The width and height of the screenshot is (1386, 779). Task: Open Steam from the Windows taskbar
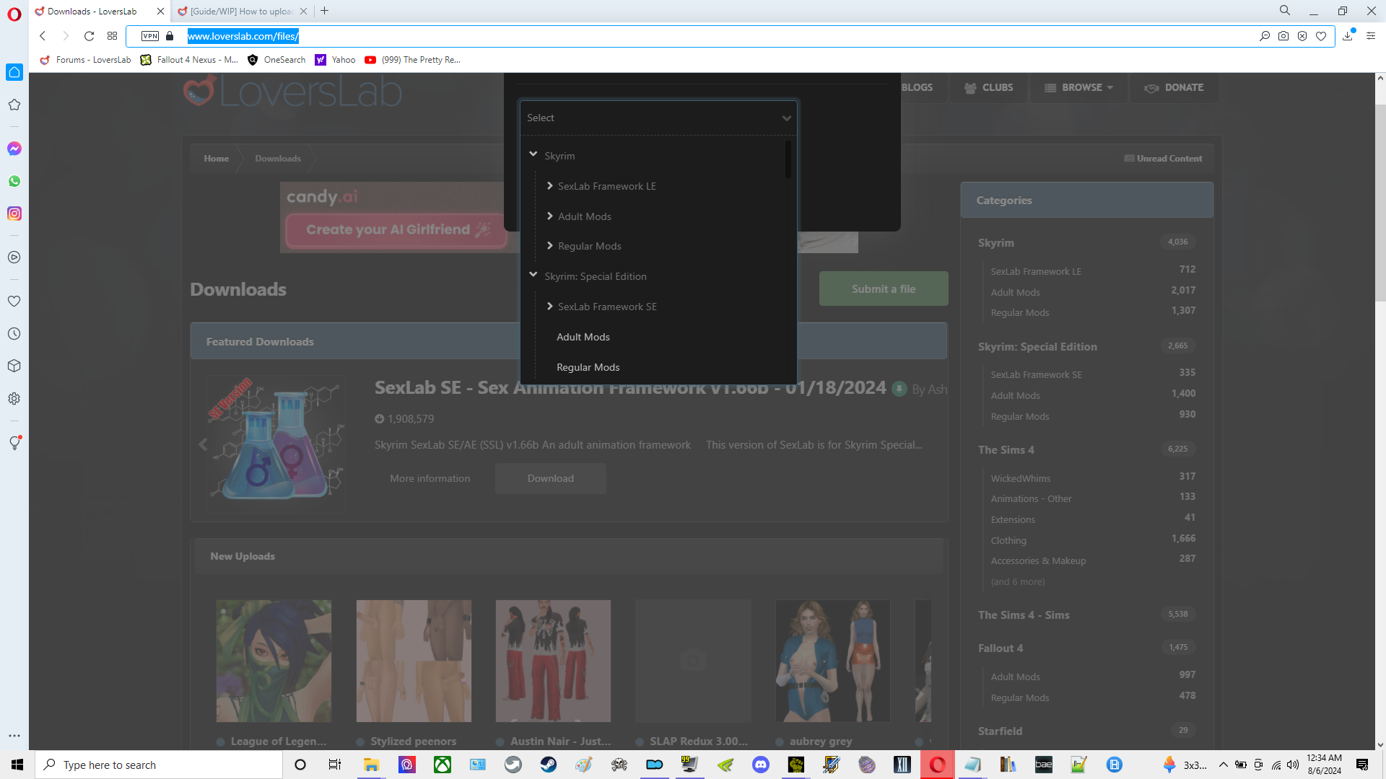point(549,765)
